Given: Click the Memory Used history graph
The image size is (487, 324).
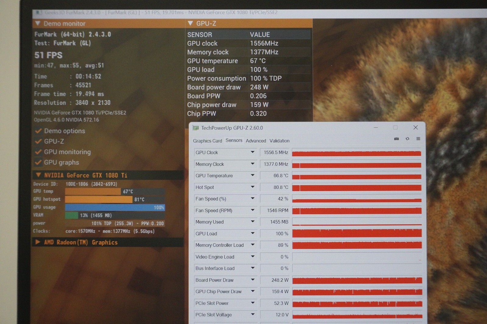Looking at the screenshot, I should click(356, 222).
